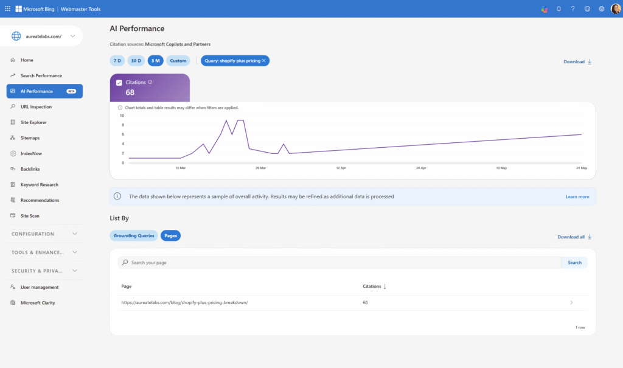Open AI Performance in sidebar

[x=44, y=91]
